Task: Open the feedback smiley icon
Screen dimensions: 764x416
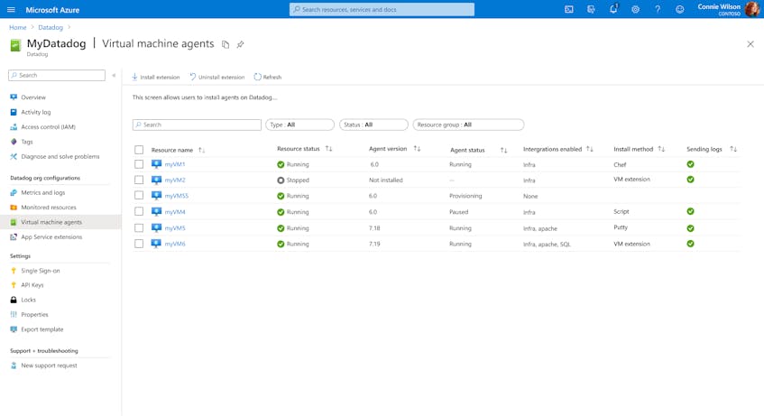Action: (680, 9)
